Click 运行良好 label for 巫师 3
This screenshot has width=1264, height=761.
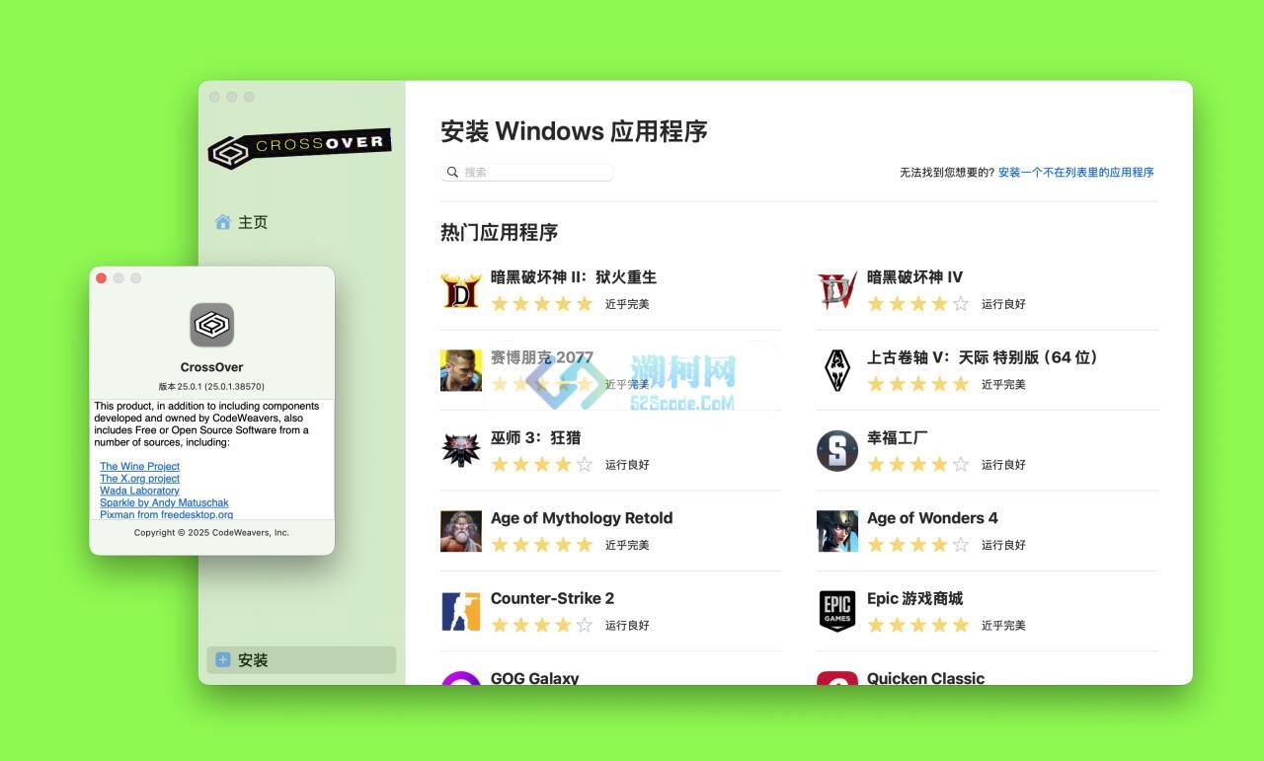coord(627,465)
